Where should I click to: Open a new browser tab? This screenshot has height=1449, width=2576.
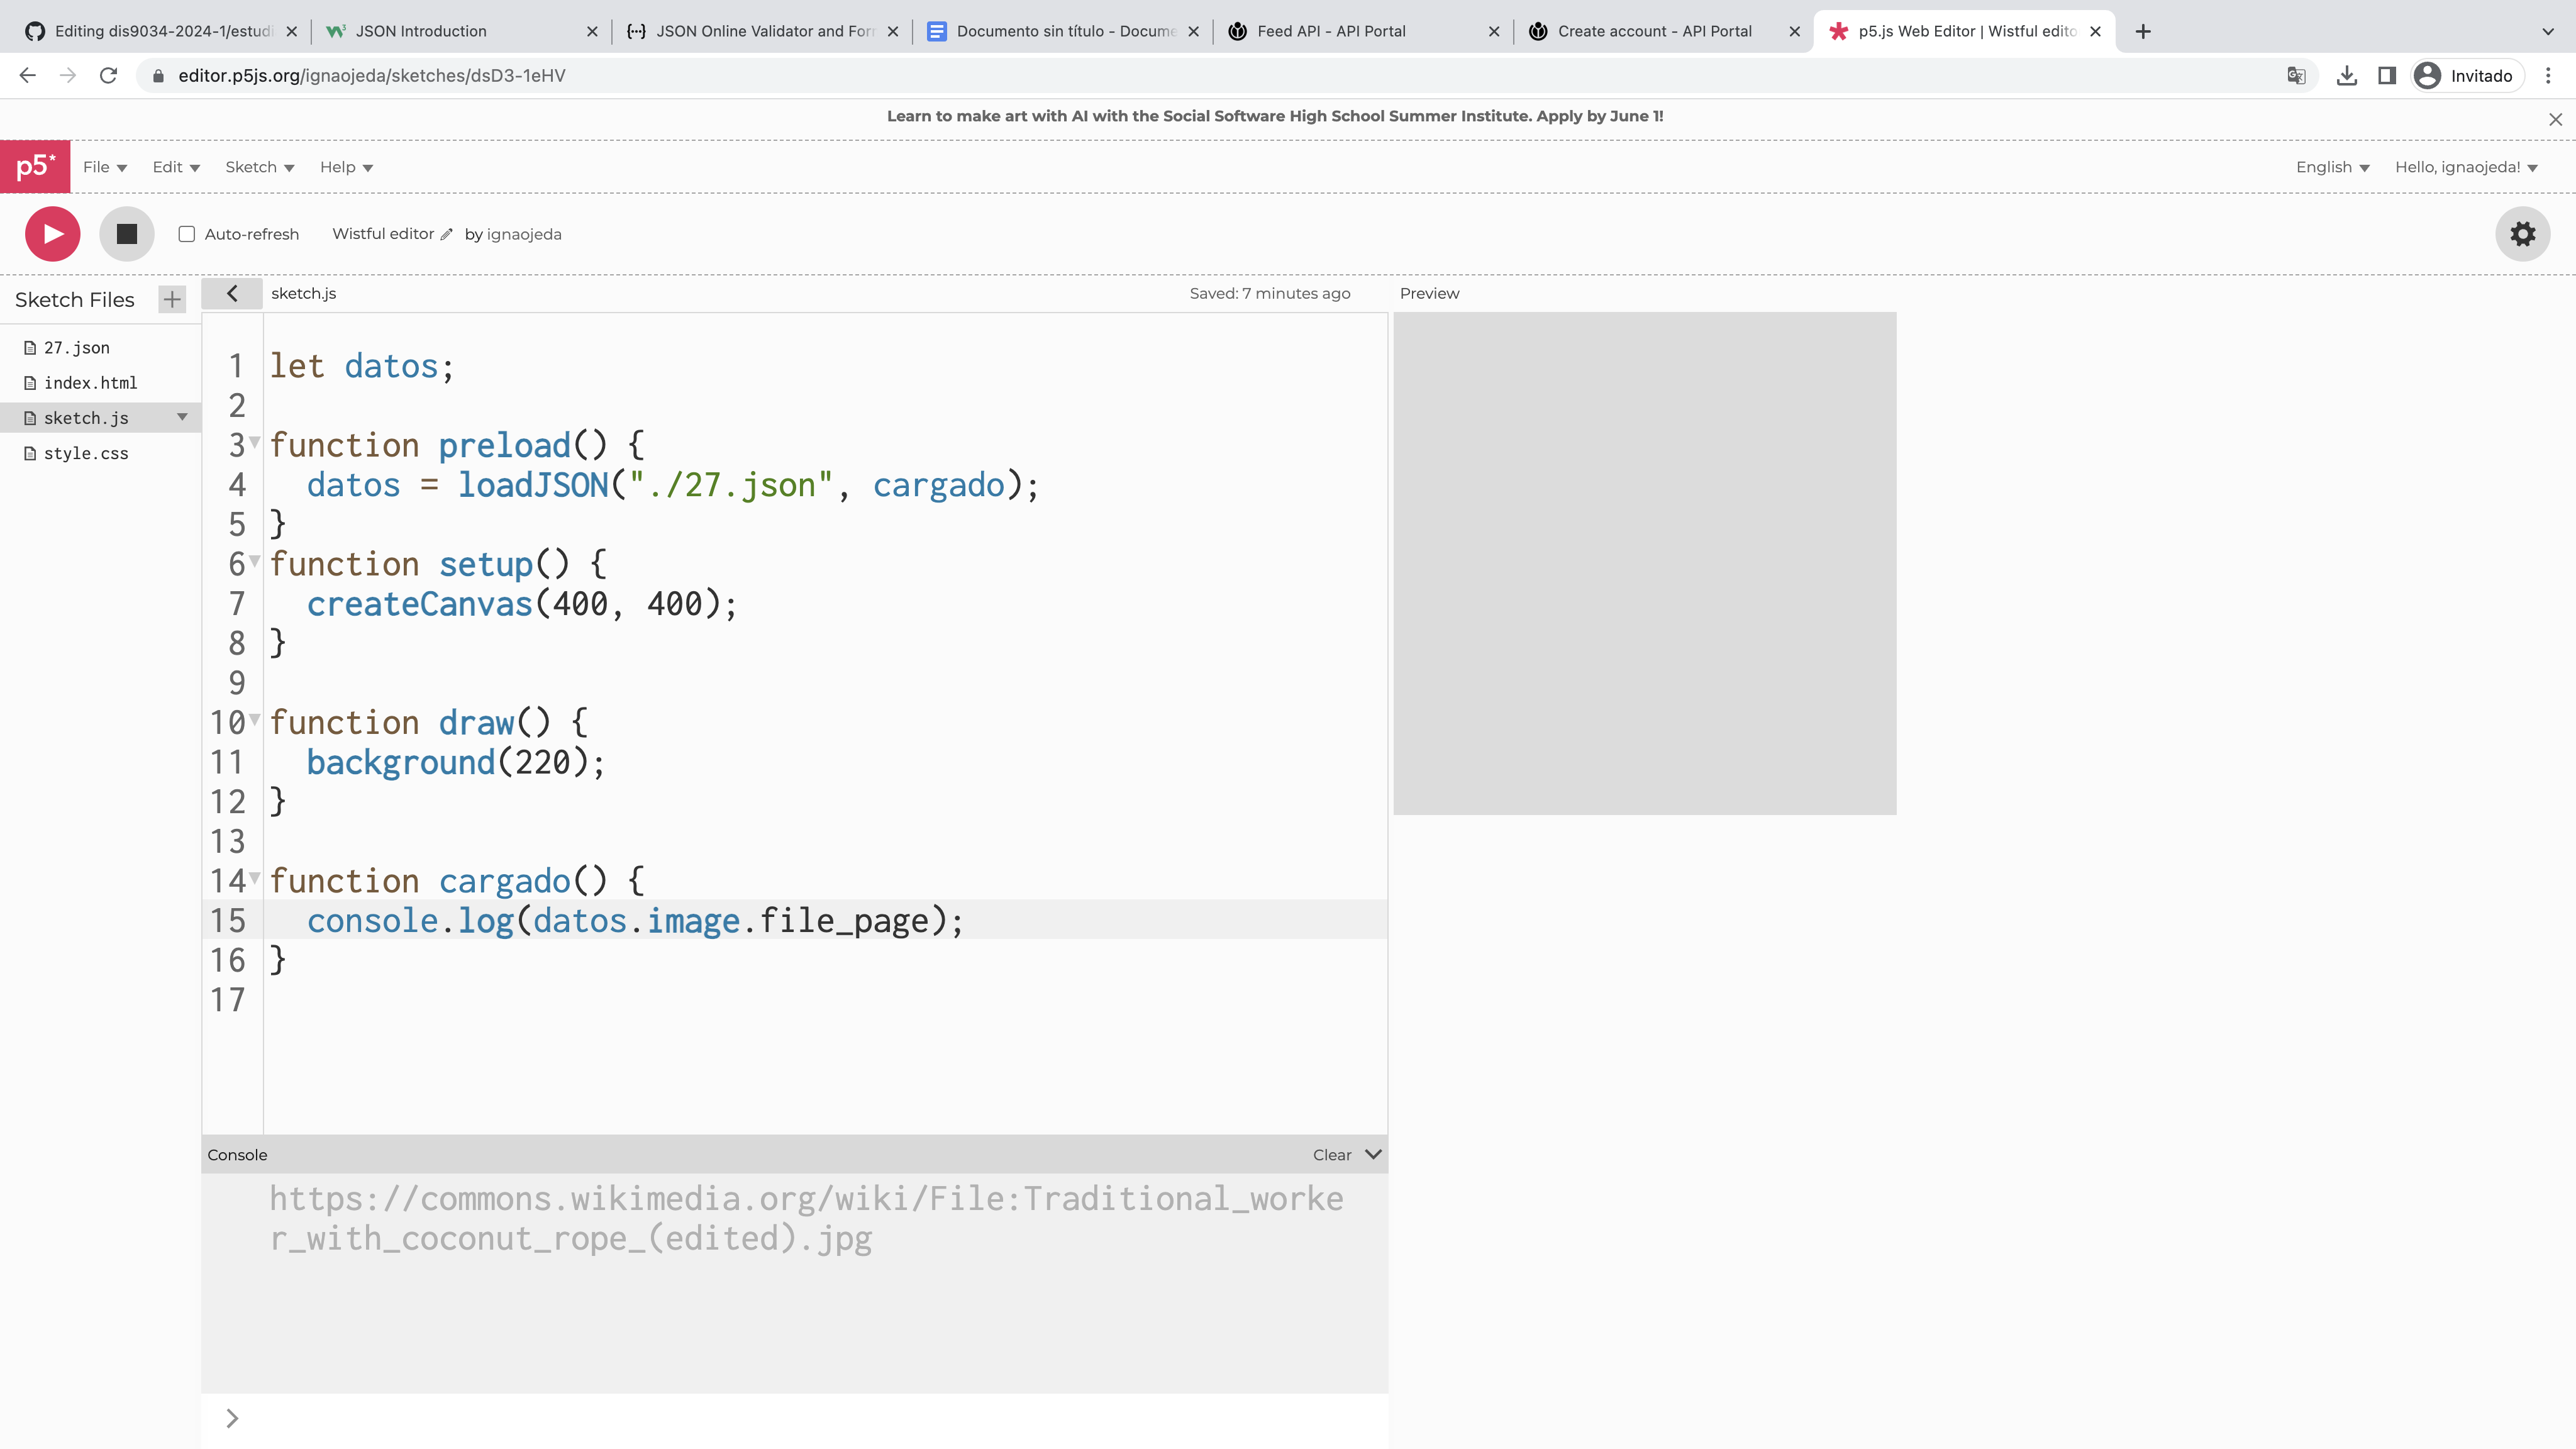[x=2143, y=31]
